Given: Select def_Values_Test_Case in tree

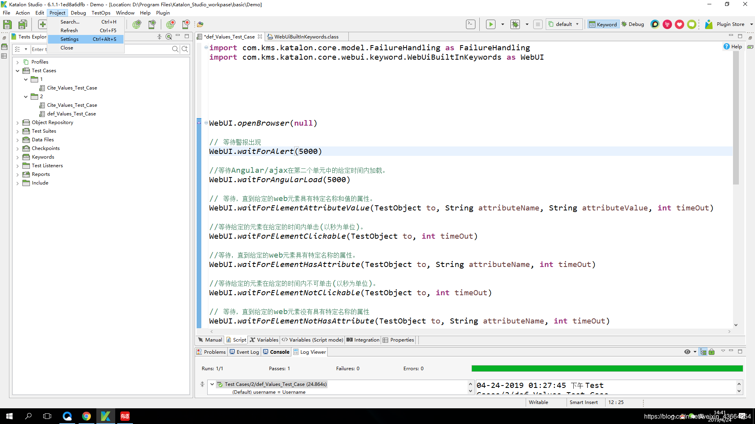Looking at the screenshot, I should (x=71, y=114).
